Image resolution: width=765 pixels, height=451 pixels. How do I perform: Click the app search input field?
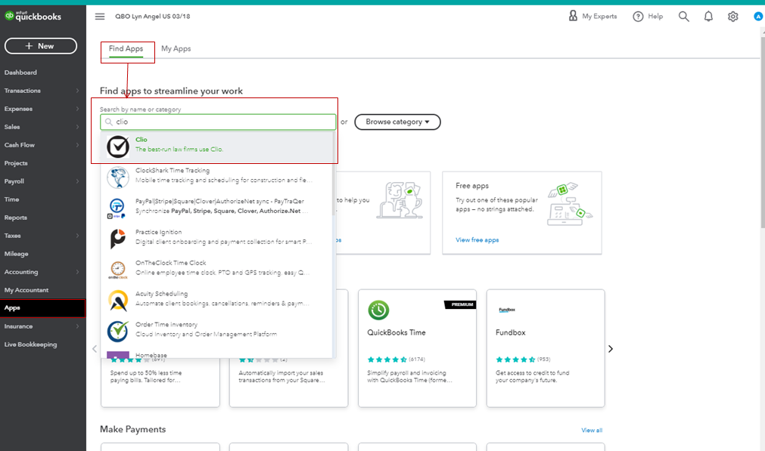tap(217, 121)
